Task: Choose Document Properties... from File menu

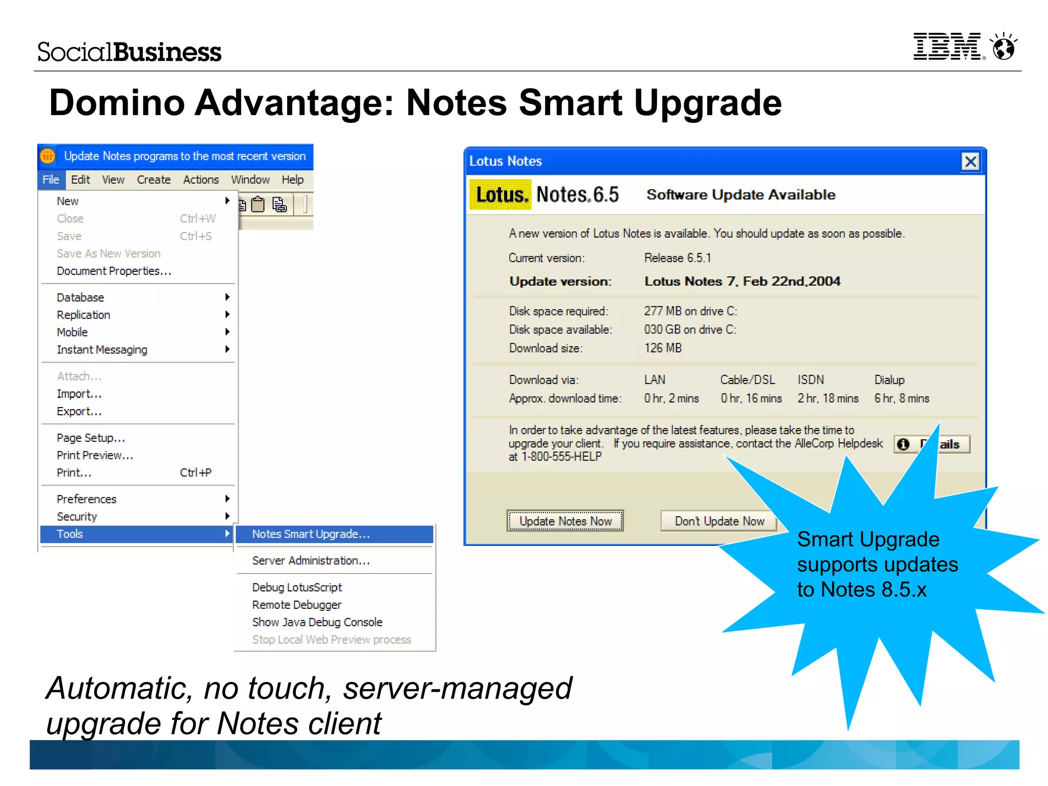Action: point(138,271)
